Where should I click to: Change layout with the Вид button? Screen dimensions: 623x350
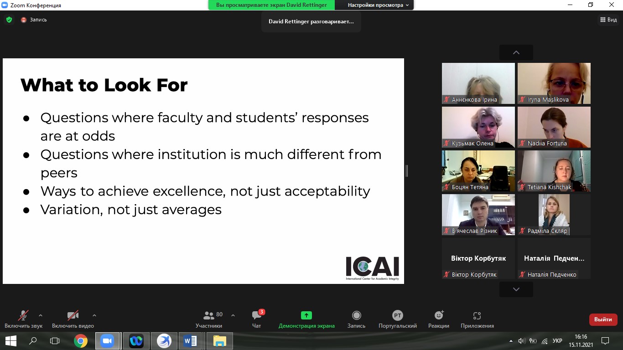(x=608, y=20)
